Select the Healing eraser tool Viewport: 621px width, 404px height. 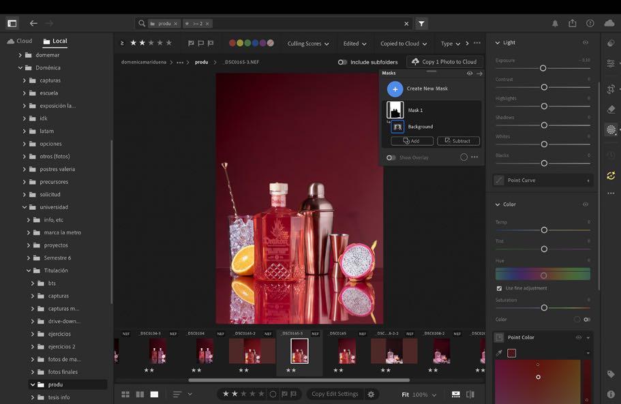(611, 109)
